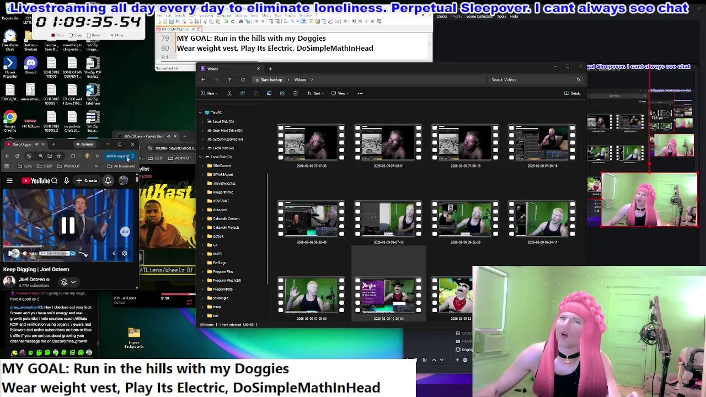Add a new File Explorer tab
Viewport: 706px width, 397px height.
point(270,69)
